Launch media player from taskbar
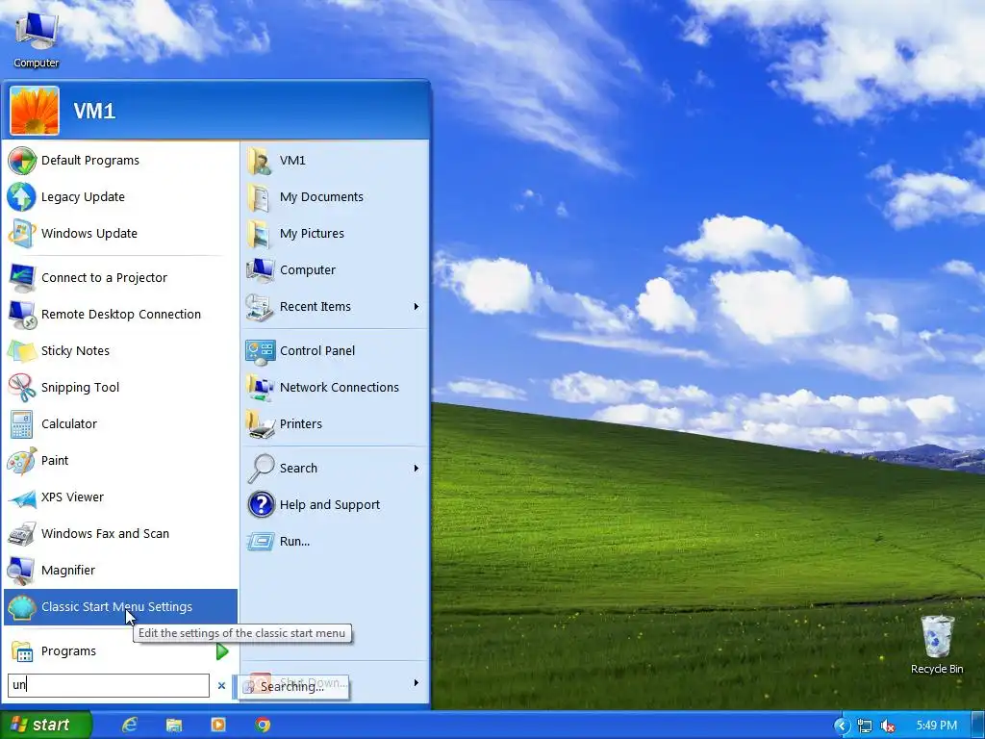 coord(218,725)
